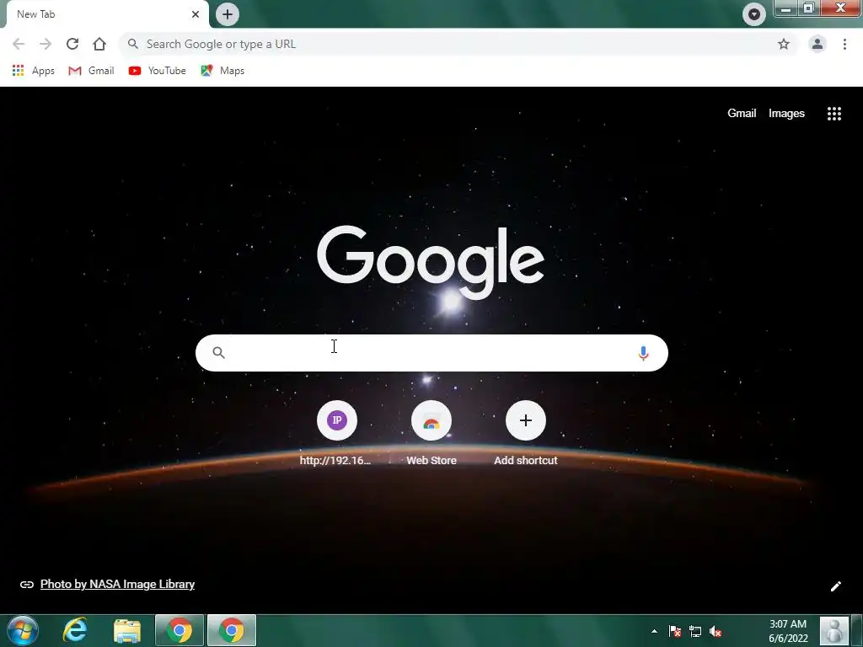Image resolution: width=863 pixels, height=647 pixels.
Task: Follow the Gmail link at top right
Action: [742, 114]
